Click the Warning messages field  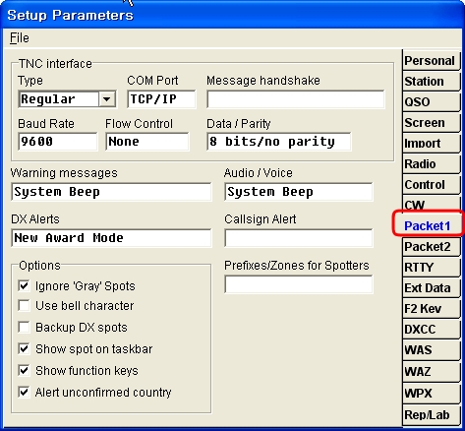111,192
